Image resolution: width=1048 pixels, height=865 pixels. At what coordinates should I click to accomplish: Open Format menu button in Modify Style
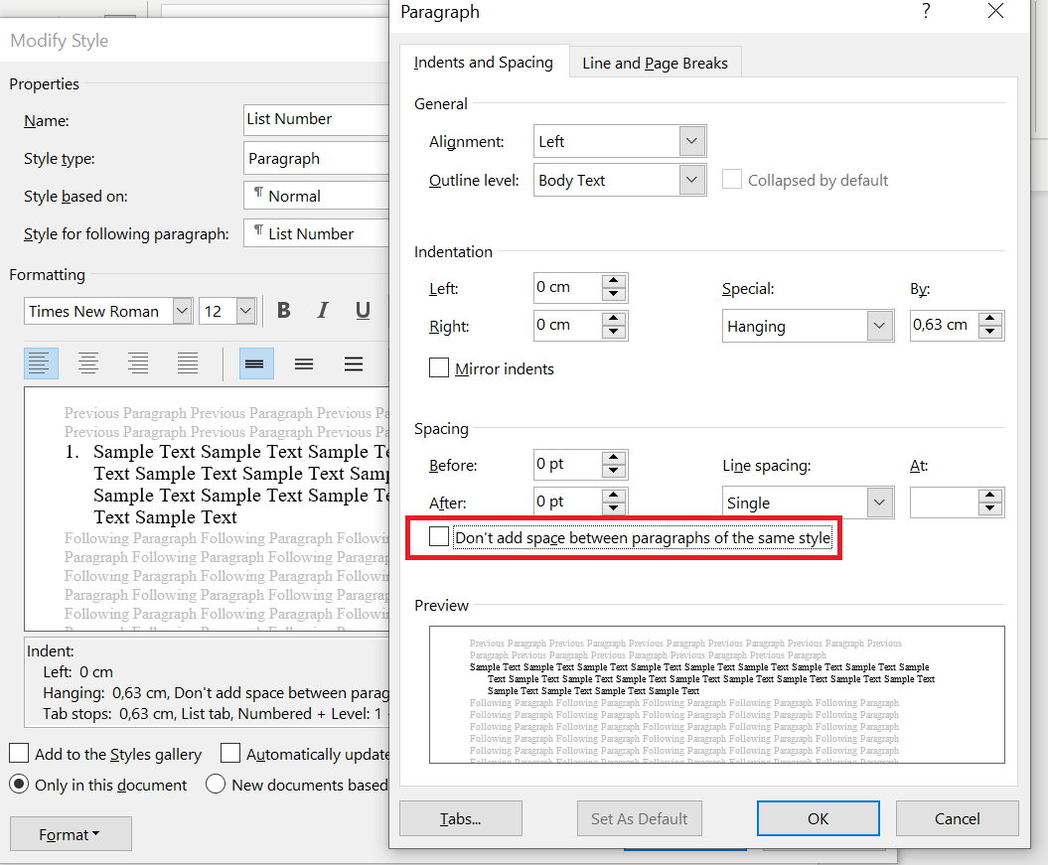[x=71, y=834]
